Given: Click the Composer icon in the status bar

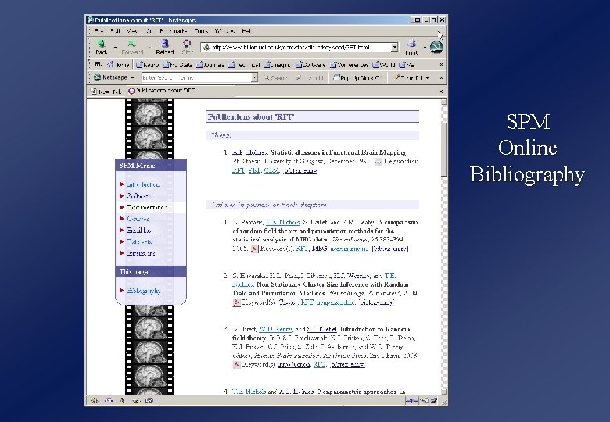Looking at the screenshot, I should [136, 400].
